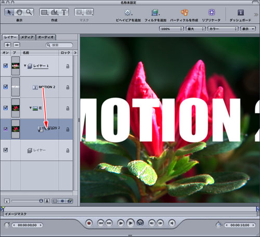Select the Text tool
This screenshot has height=237, width=260.
(x=64, y=12)
